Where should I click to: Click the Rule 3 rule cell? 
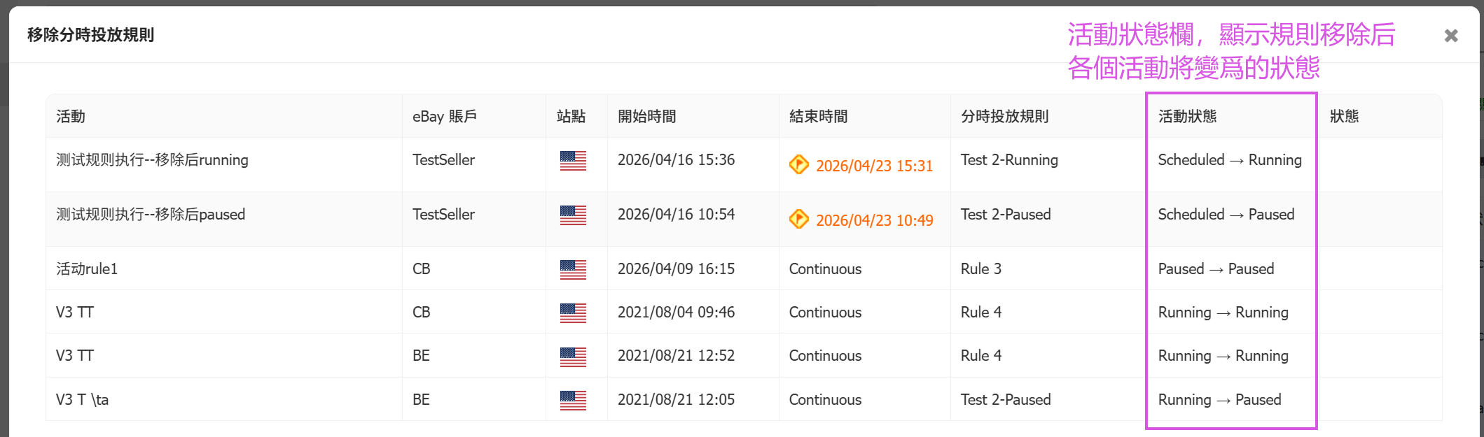(x=980, y=269)
